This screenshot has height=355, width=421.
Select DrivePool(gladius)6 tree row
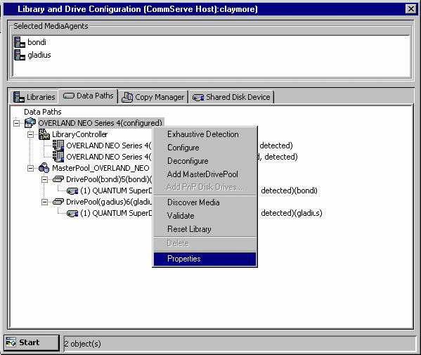coord(109,202)
